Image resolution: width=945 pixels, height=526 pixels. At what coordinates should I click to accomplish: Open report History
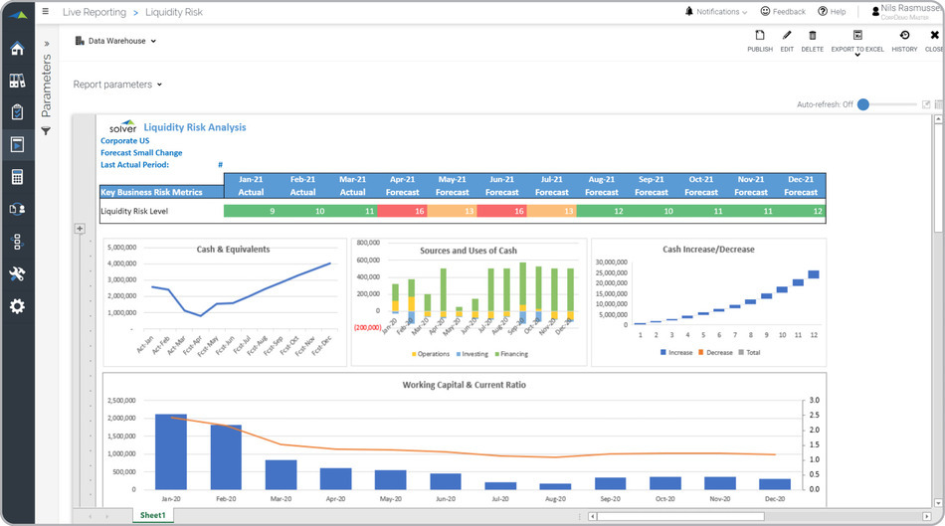(x=904, y=40)
